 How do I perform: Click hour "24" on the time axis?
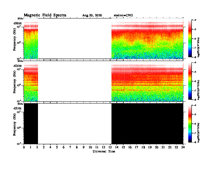[183, 147]
